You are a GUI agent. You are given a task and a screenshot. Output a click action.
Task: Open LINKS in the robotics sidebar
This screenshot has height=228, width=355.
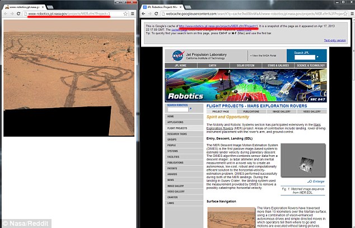(x=184, y=203)
